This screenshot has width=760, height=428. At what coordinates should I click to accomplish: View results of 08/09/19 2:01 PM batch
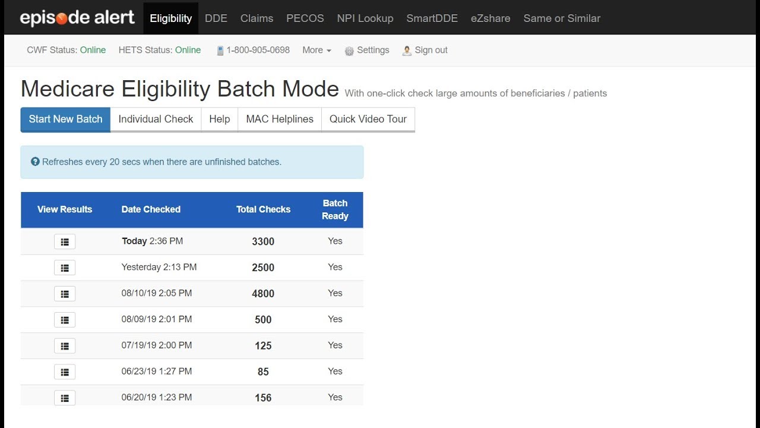65,320
